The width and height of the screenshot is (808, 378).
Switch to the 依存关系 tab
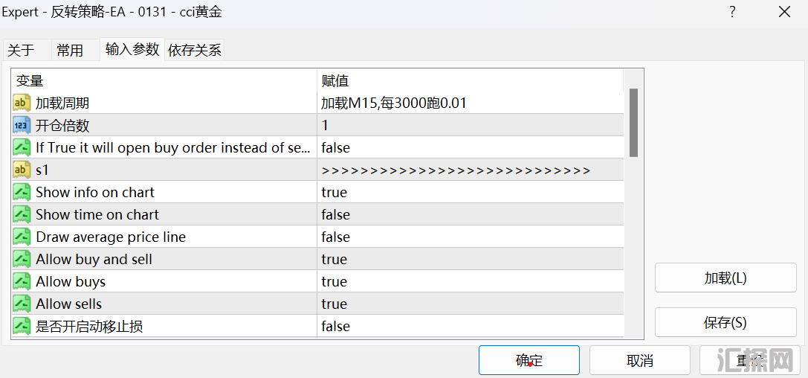click(x=194, y=50)
